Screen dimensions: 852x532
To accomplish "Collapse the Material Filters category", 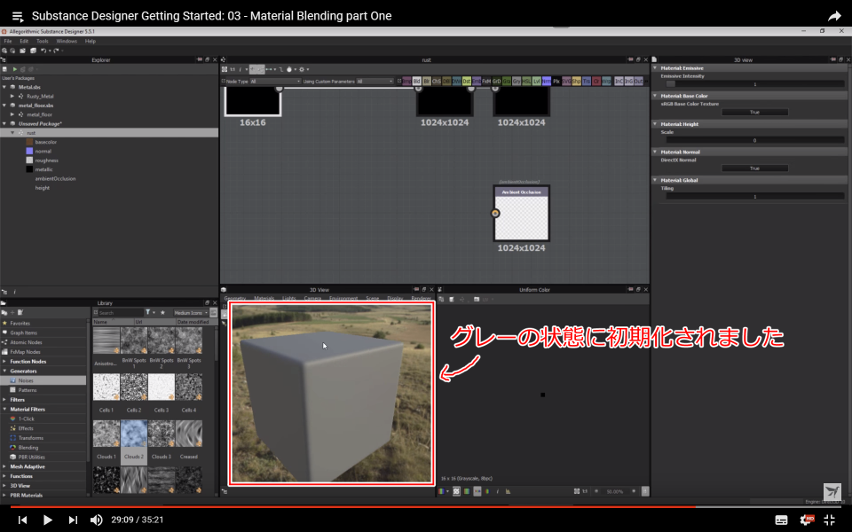I will [x=5, y=410].
